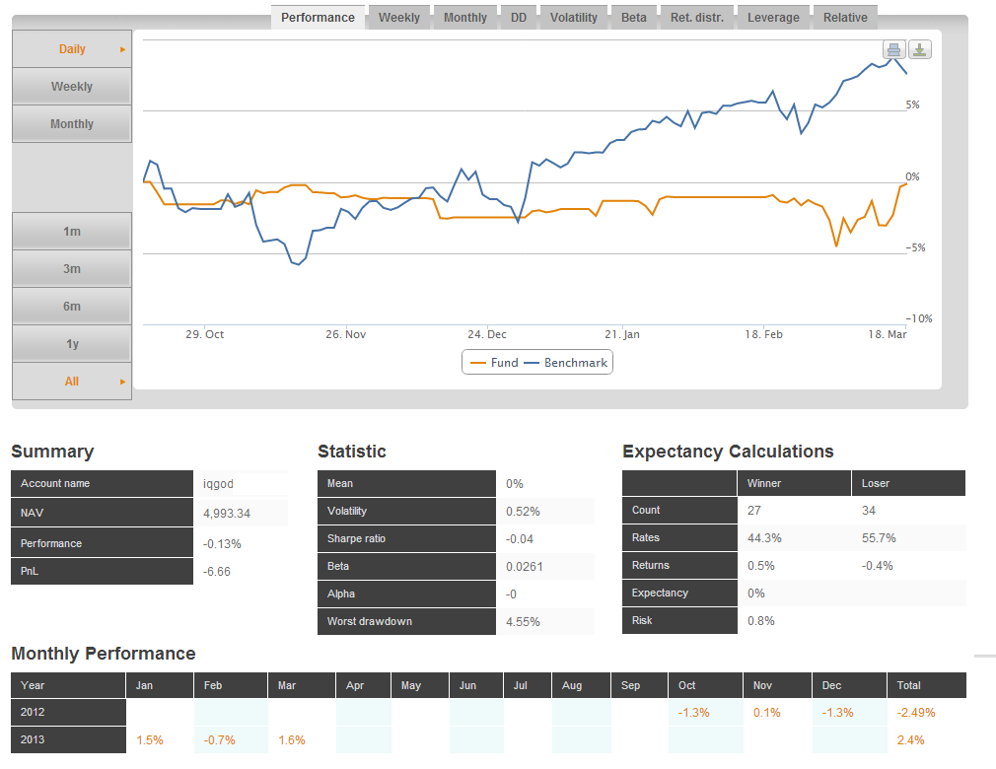This screenshot has width=996, height=769.
Task: Switch to the Monthly chart tab
Action: pyautogui.click(x=465, y=18)
